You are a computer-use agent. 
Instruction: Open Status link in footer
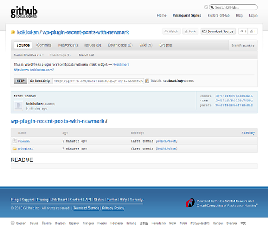99,199
